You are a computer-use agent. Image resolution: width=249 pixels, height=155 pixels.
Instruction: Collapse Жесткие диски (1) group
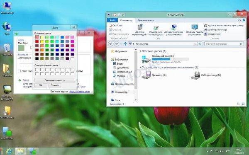[x=140, y=51]
